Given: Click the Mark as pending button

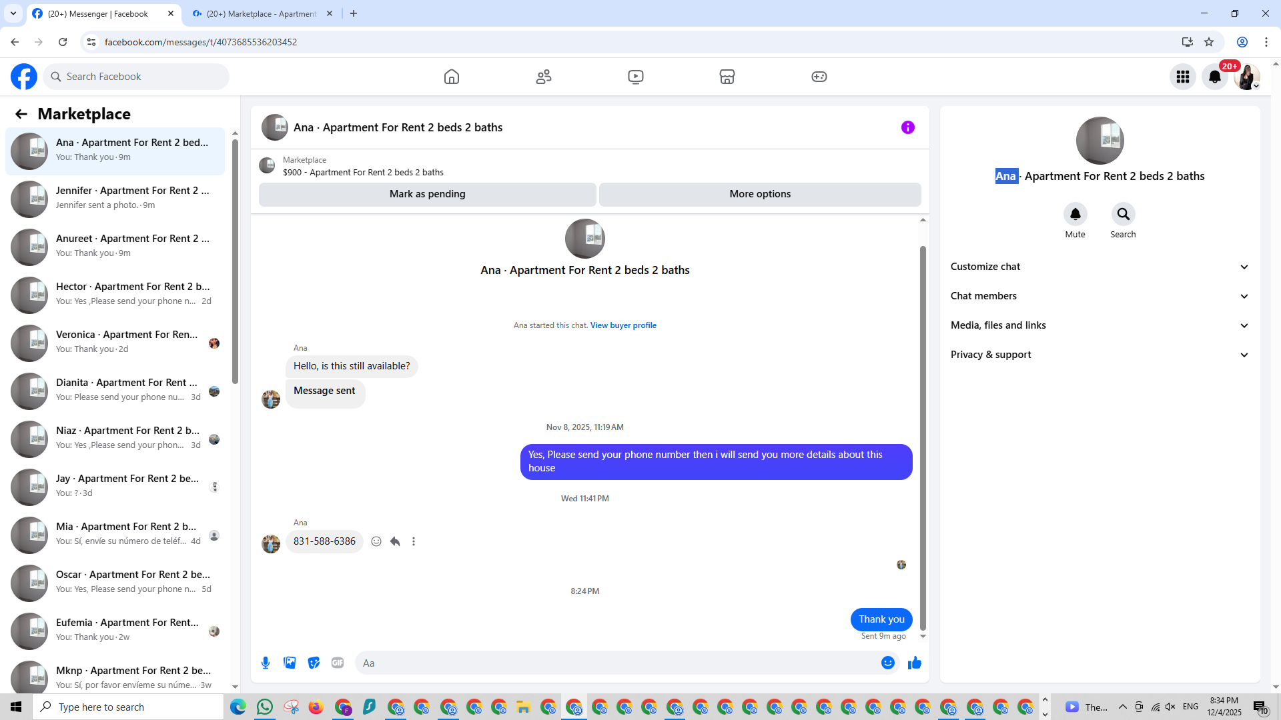Looking at the screenshot, I should tap(427, 194).
